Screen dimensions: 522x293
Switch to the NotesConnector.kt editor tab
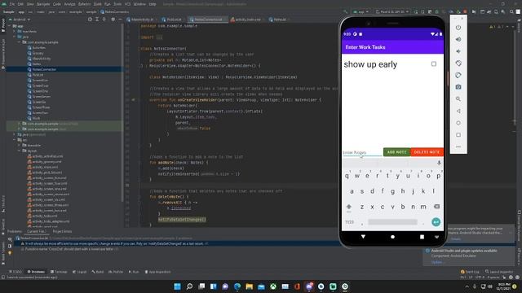(208, 20)
